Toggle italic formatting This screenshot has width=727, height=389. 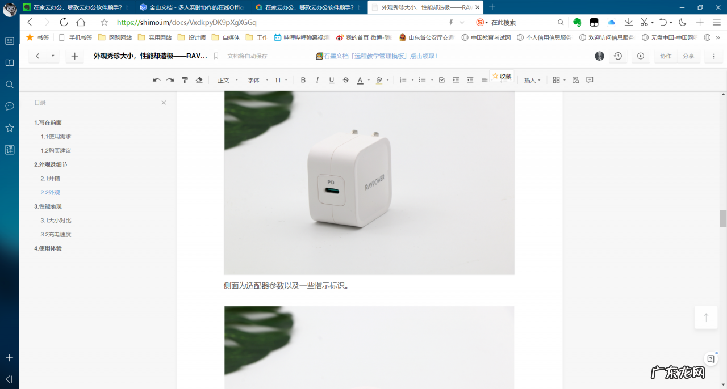coord(317,80)
